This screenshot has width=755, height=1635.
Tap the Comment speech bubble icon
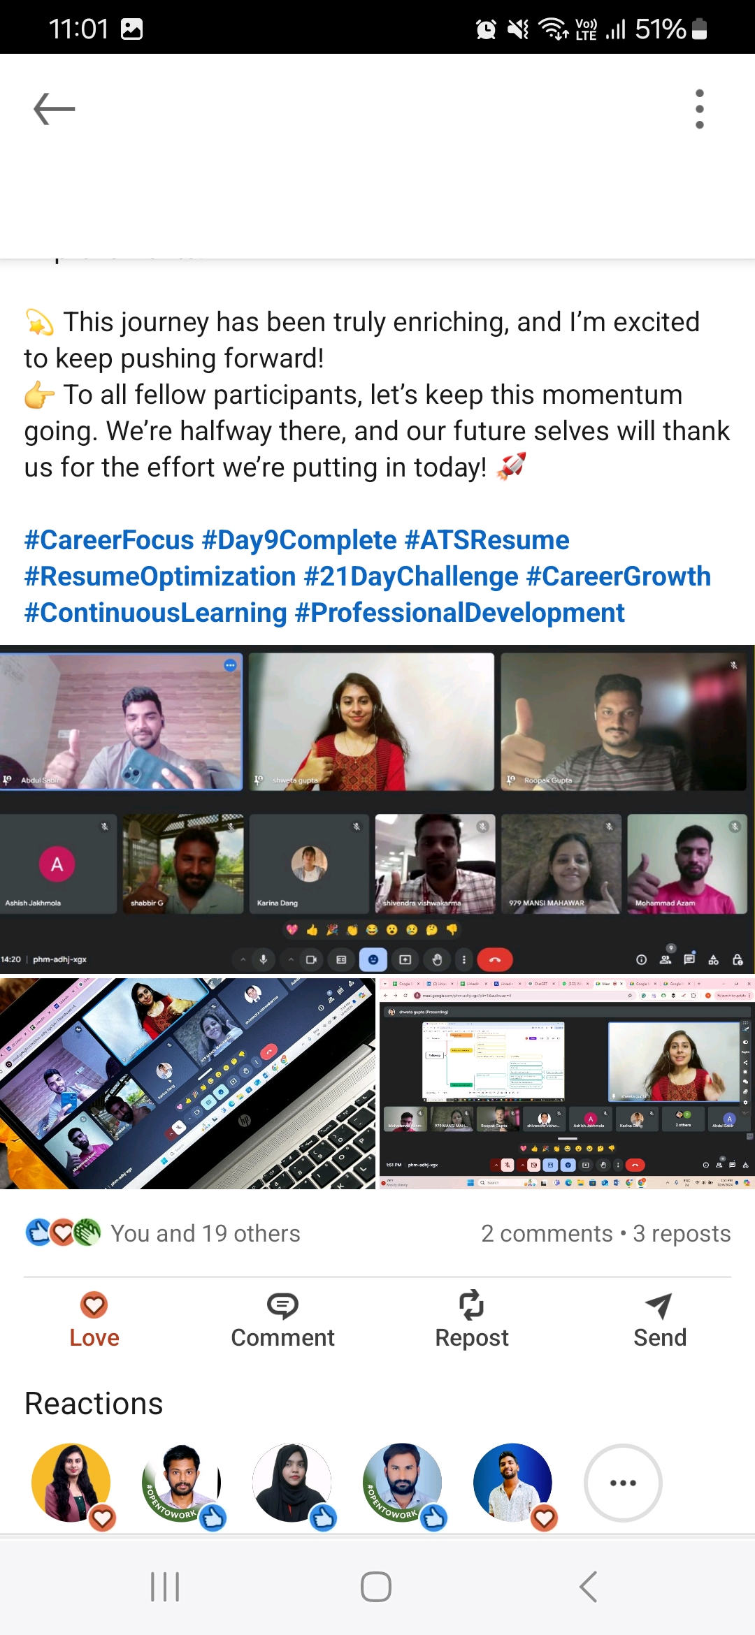[x=282, y=1305]
